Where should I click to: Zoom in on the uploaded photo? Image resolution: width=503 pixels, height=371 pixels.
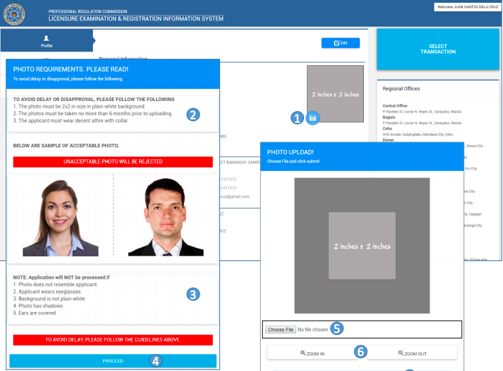pyautogui.click(x=312, y=353)
